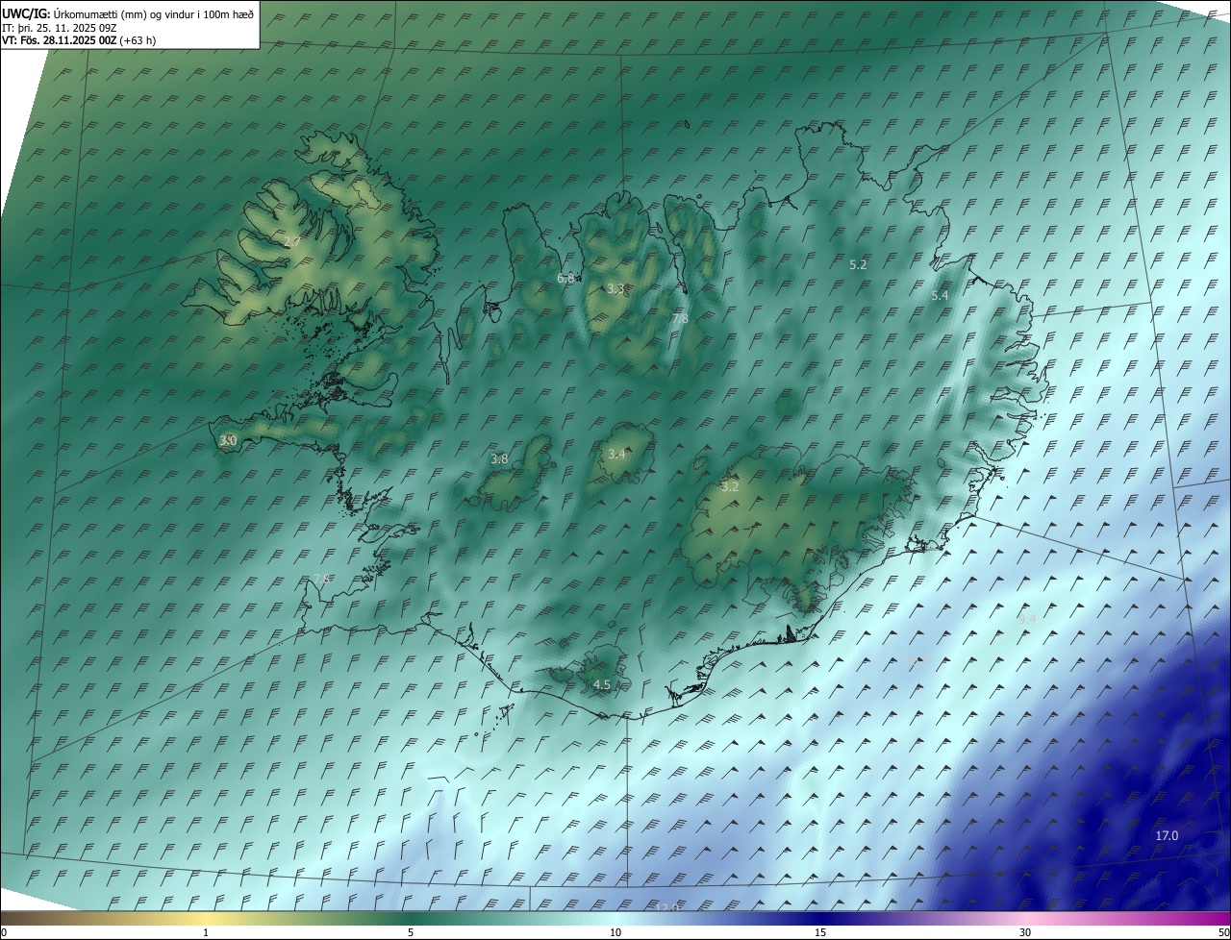Click the 17.0 value in dark blue area
The image size is (1231, 940).
pos(1167,836)
